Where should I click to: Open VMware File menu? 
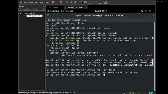tap(21, 2)
